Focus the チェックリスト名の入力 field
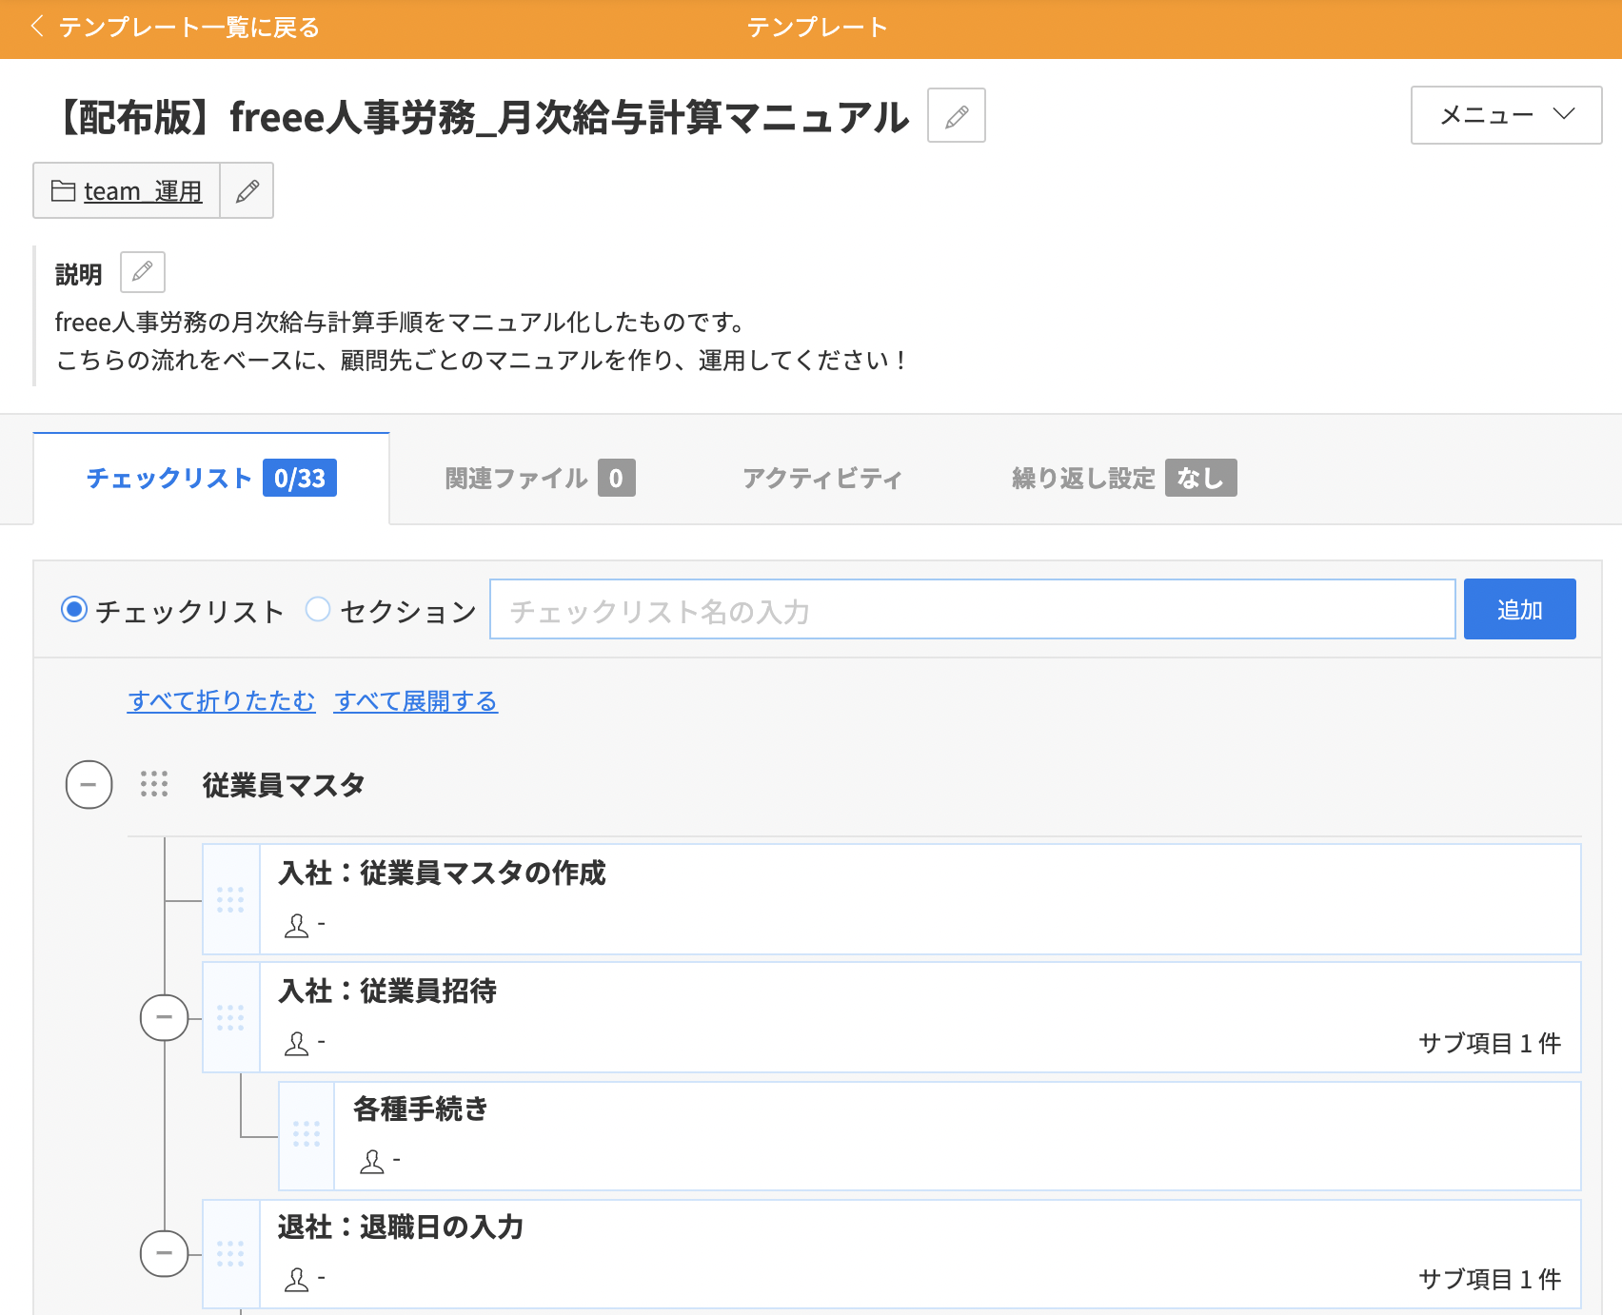Viewport: 1622px width, 1315px height. point(972,609)
